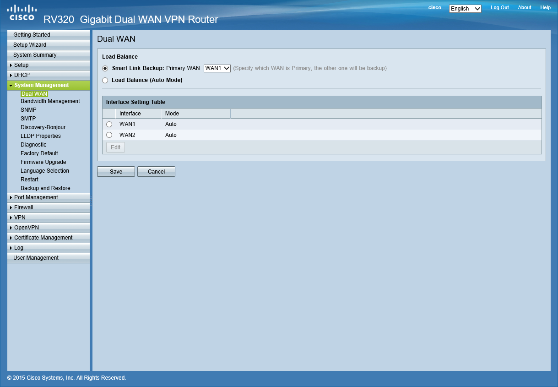Click the Log Out link

500,8
